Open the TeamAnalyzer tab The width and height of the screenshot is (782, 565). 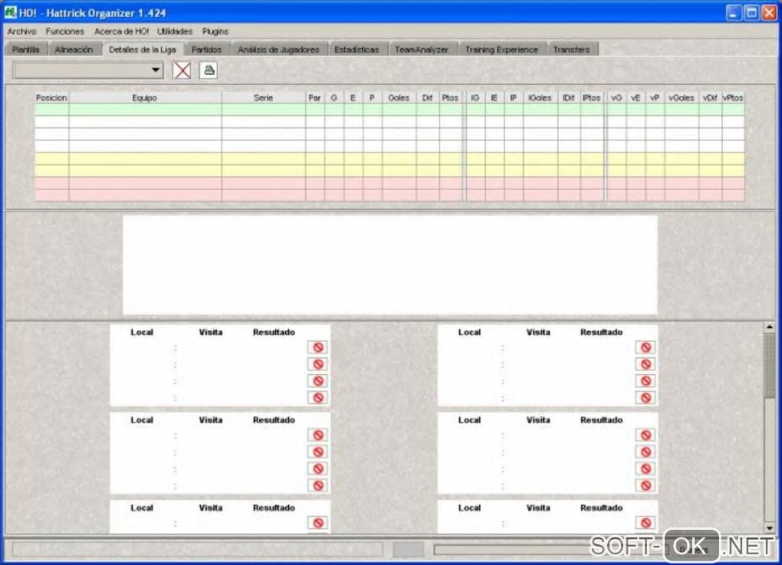point(422,49)
